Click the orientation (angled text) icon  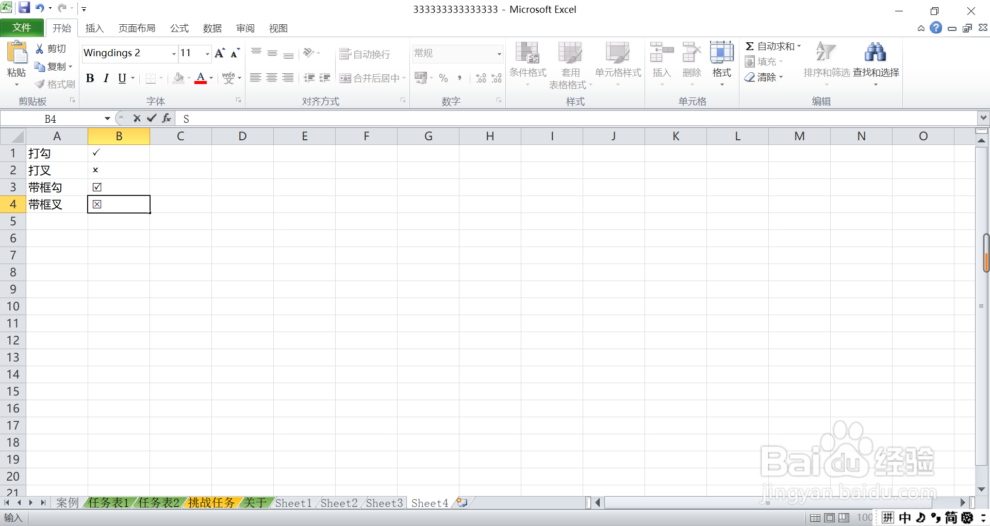click(x=309, y=53)
